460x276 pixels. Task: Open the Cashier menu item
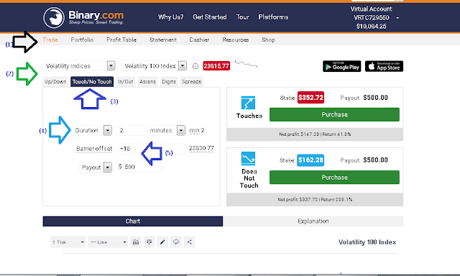pyautogui.click(x=199, y=40)
